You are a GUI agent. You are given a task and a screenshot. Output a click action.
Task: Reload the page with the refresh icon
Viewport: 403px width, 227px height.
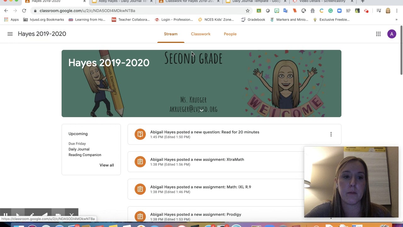tap(24, 11)
